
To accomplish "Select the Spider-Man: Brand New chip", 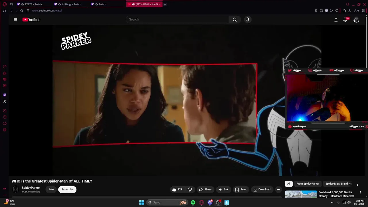I will 338,184.
